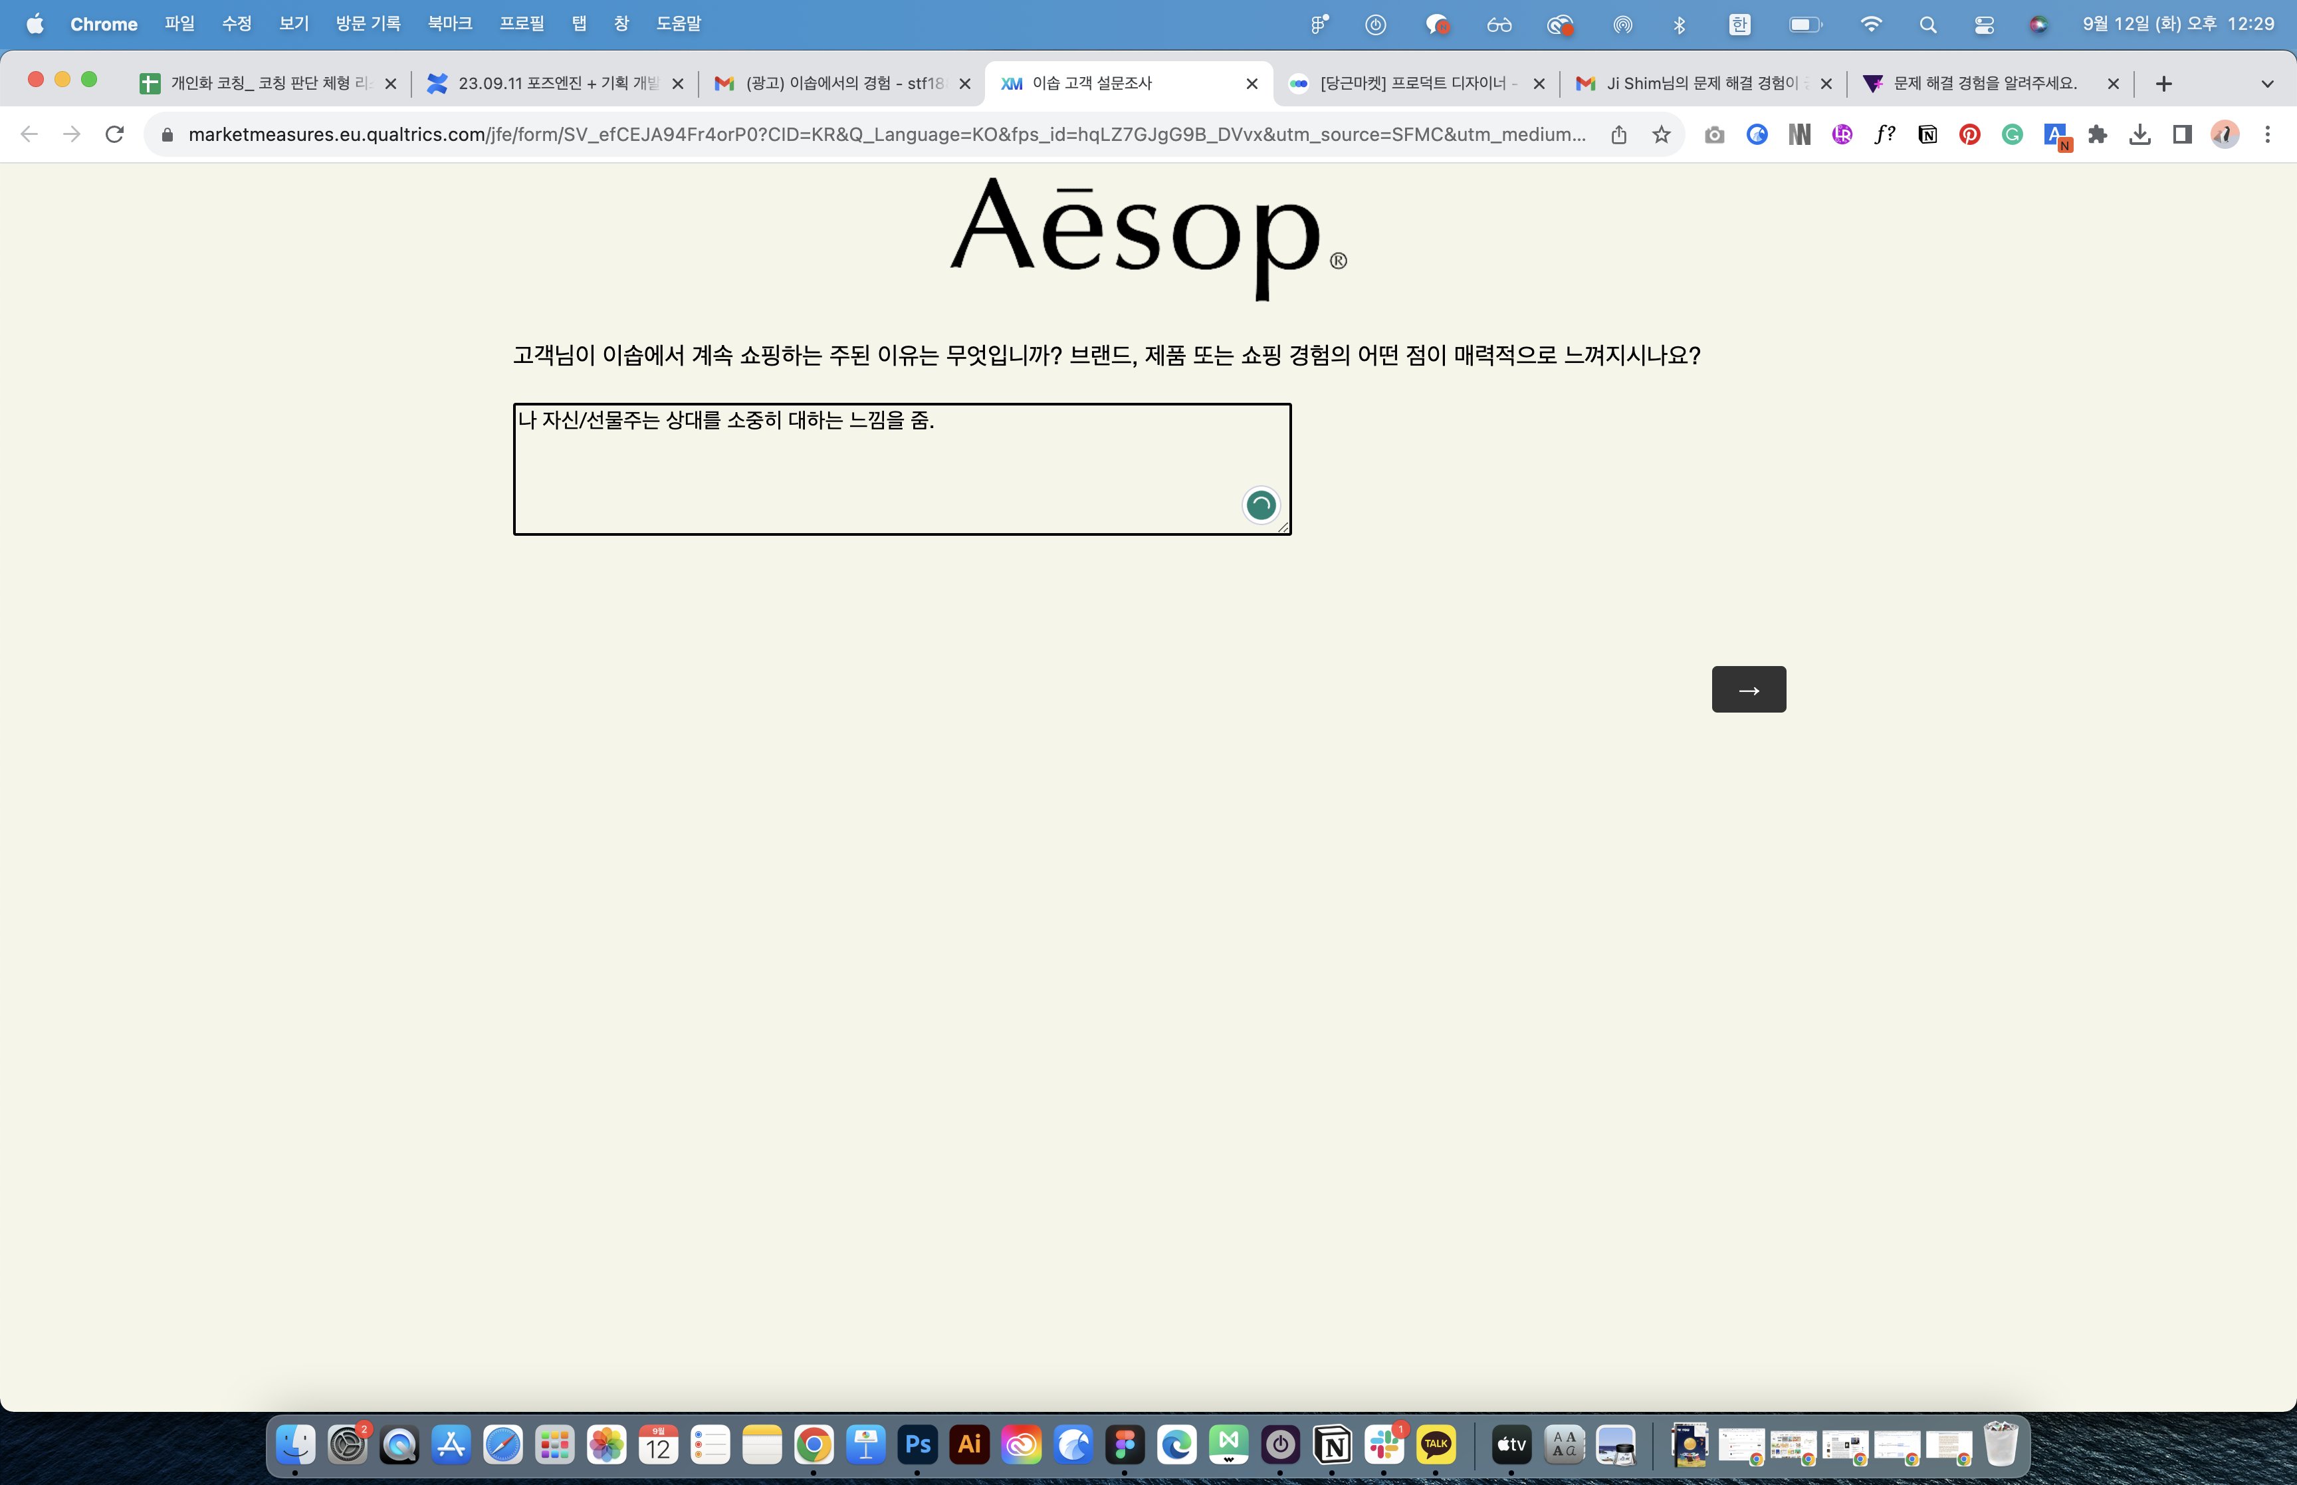The height and width of the screenshot is (1485, 2297).
Task: Click the share page icon in address bar
Action: click(1618, 135)
